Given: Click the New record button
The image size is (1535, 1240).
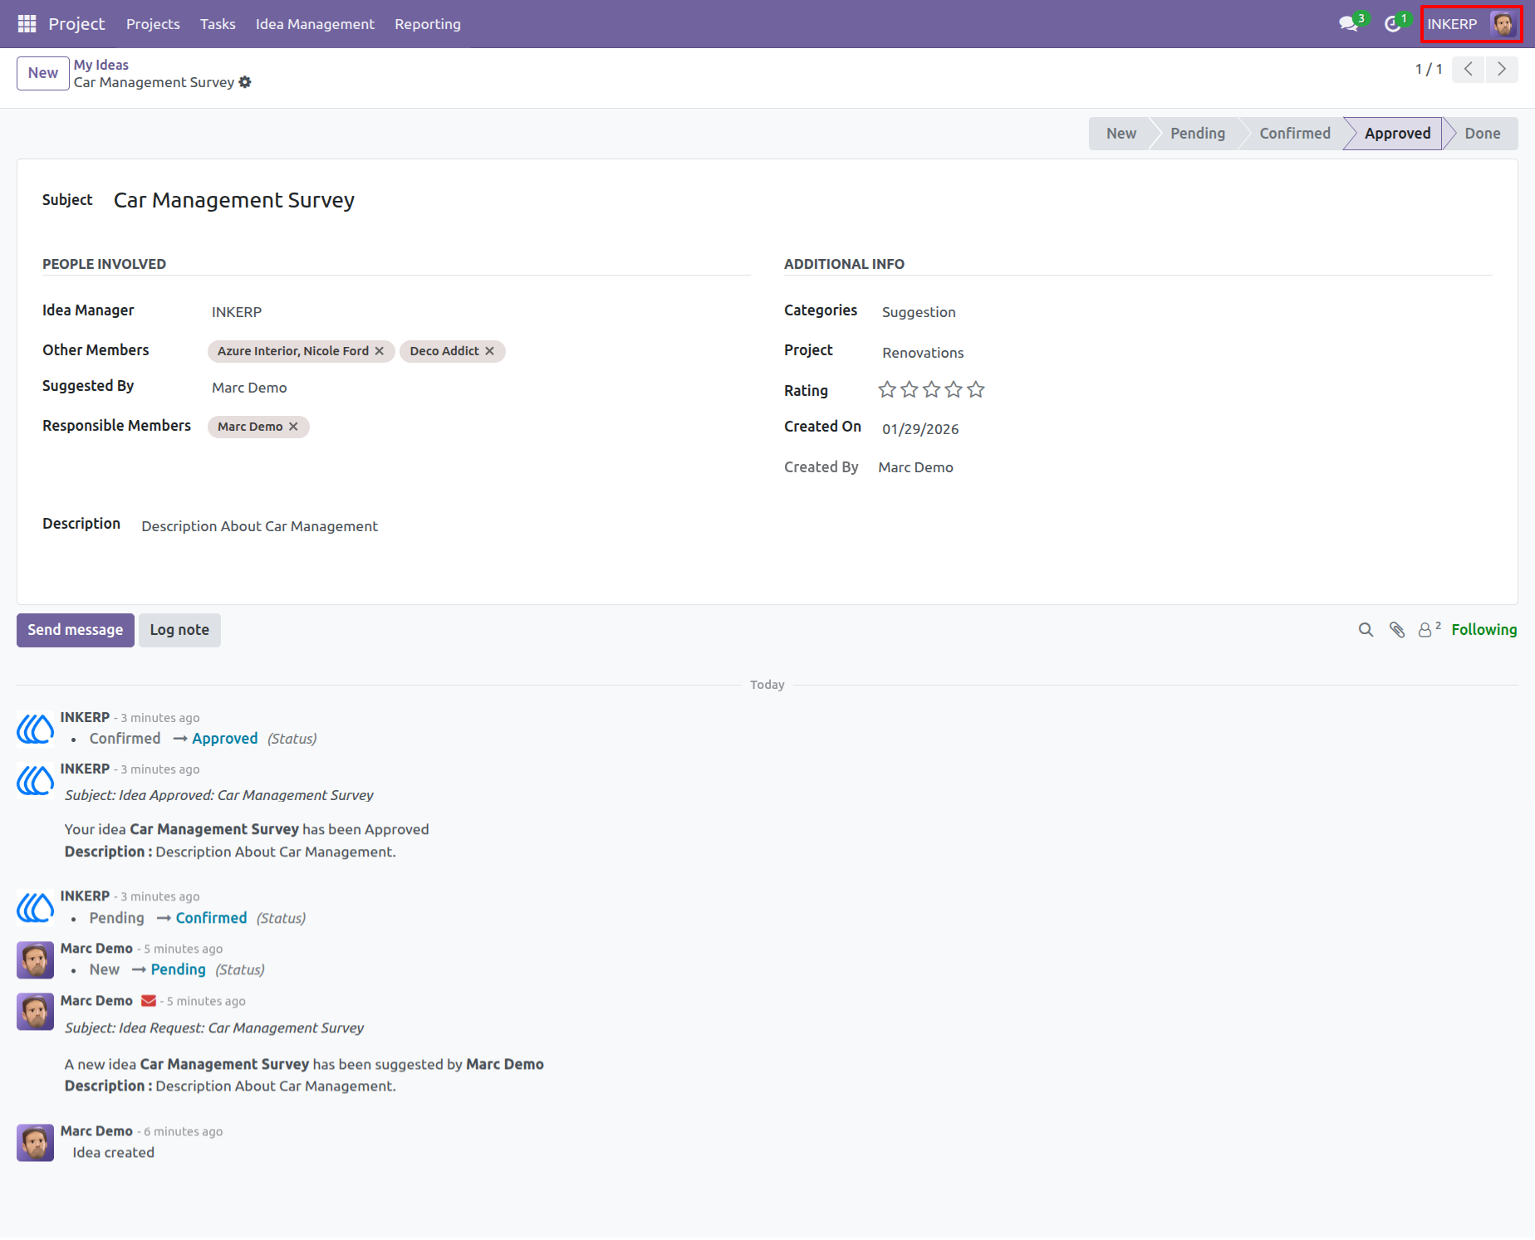Looking at the screenshot, I should [x=43, y=73].
